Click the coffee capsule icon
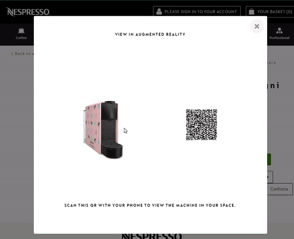Screen dimensions: 294x239 tap(21, 31)
